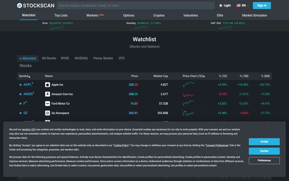Viewport: 289px width, 181px height.
Task: Open the Industries menu item
Action: tap(191, 16)
